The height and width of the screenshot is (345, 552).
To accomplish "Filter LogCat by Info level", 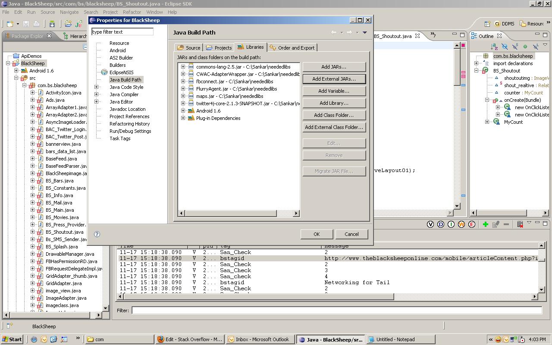I will click(x=451, y=224).
